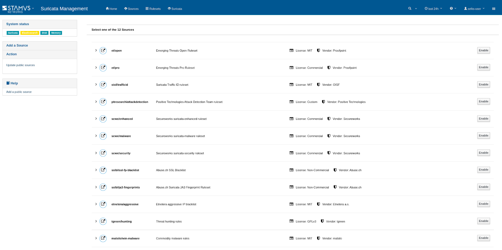Screen dimensions: 502x250
Task: Enable the malsilo/win-malware source
Action: click(483, 238)
